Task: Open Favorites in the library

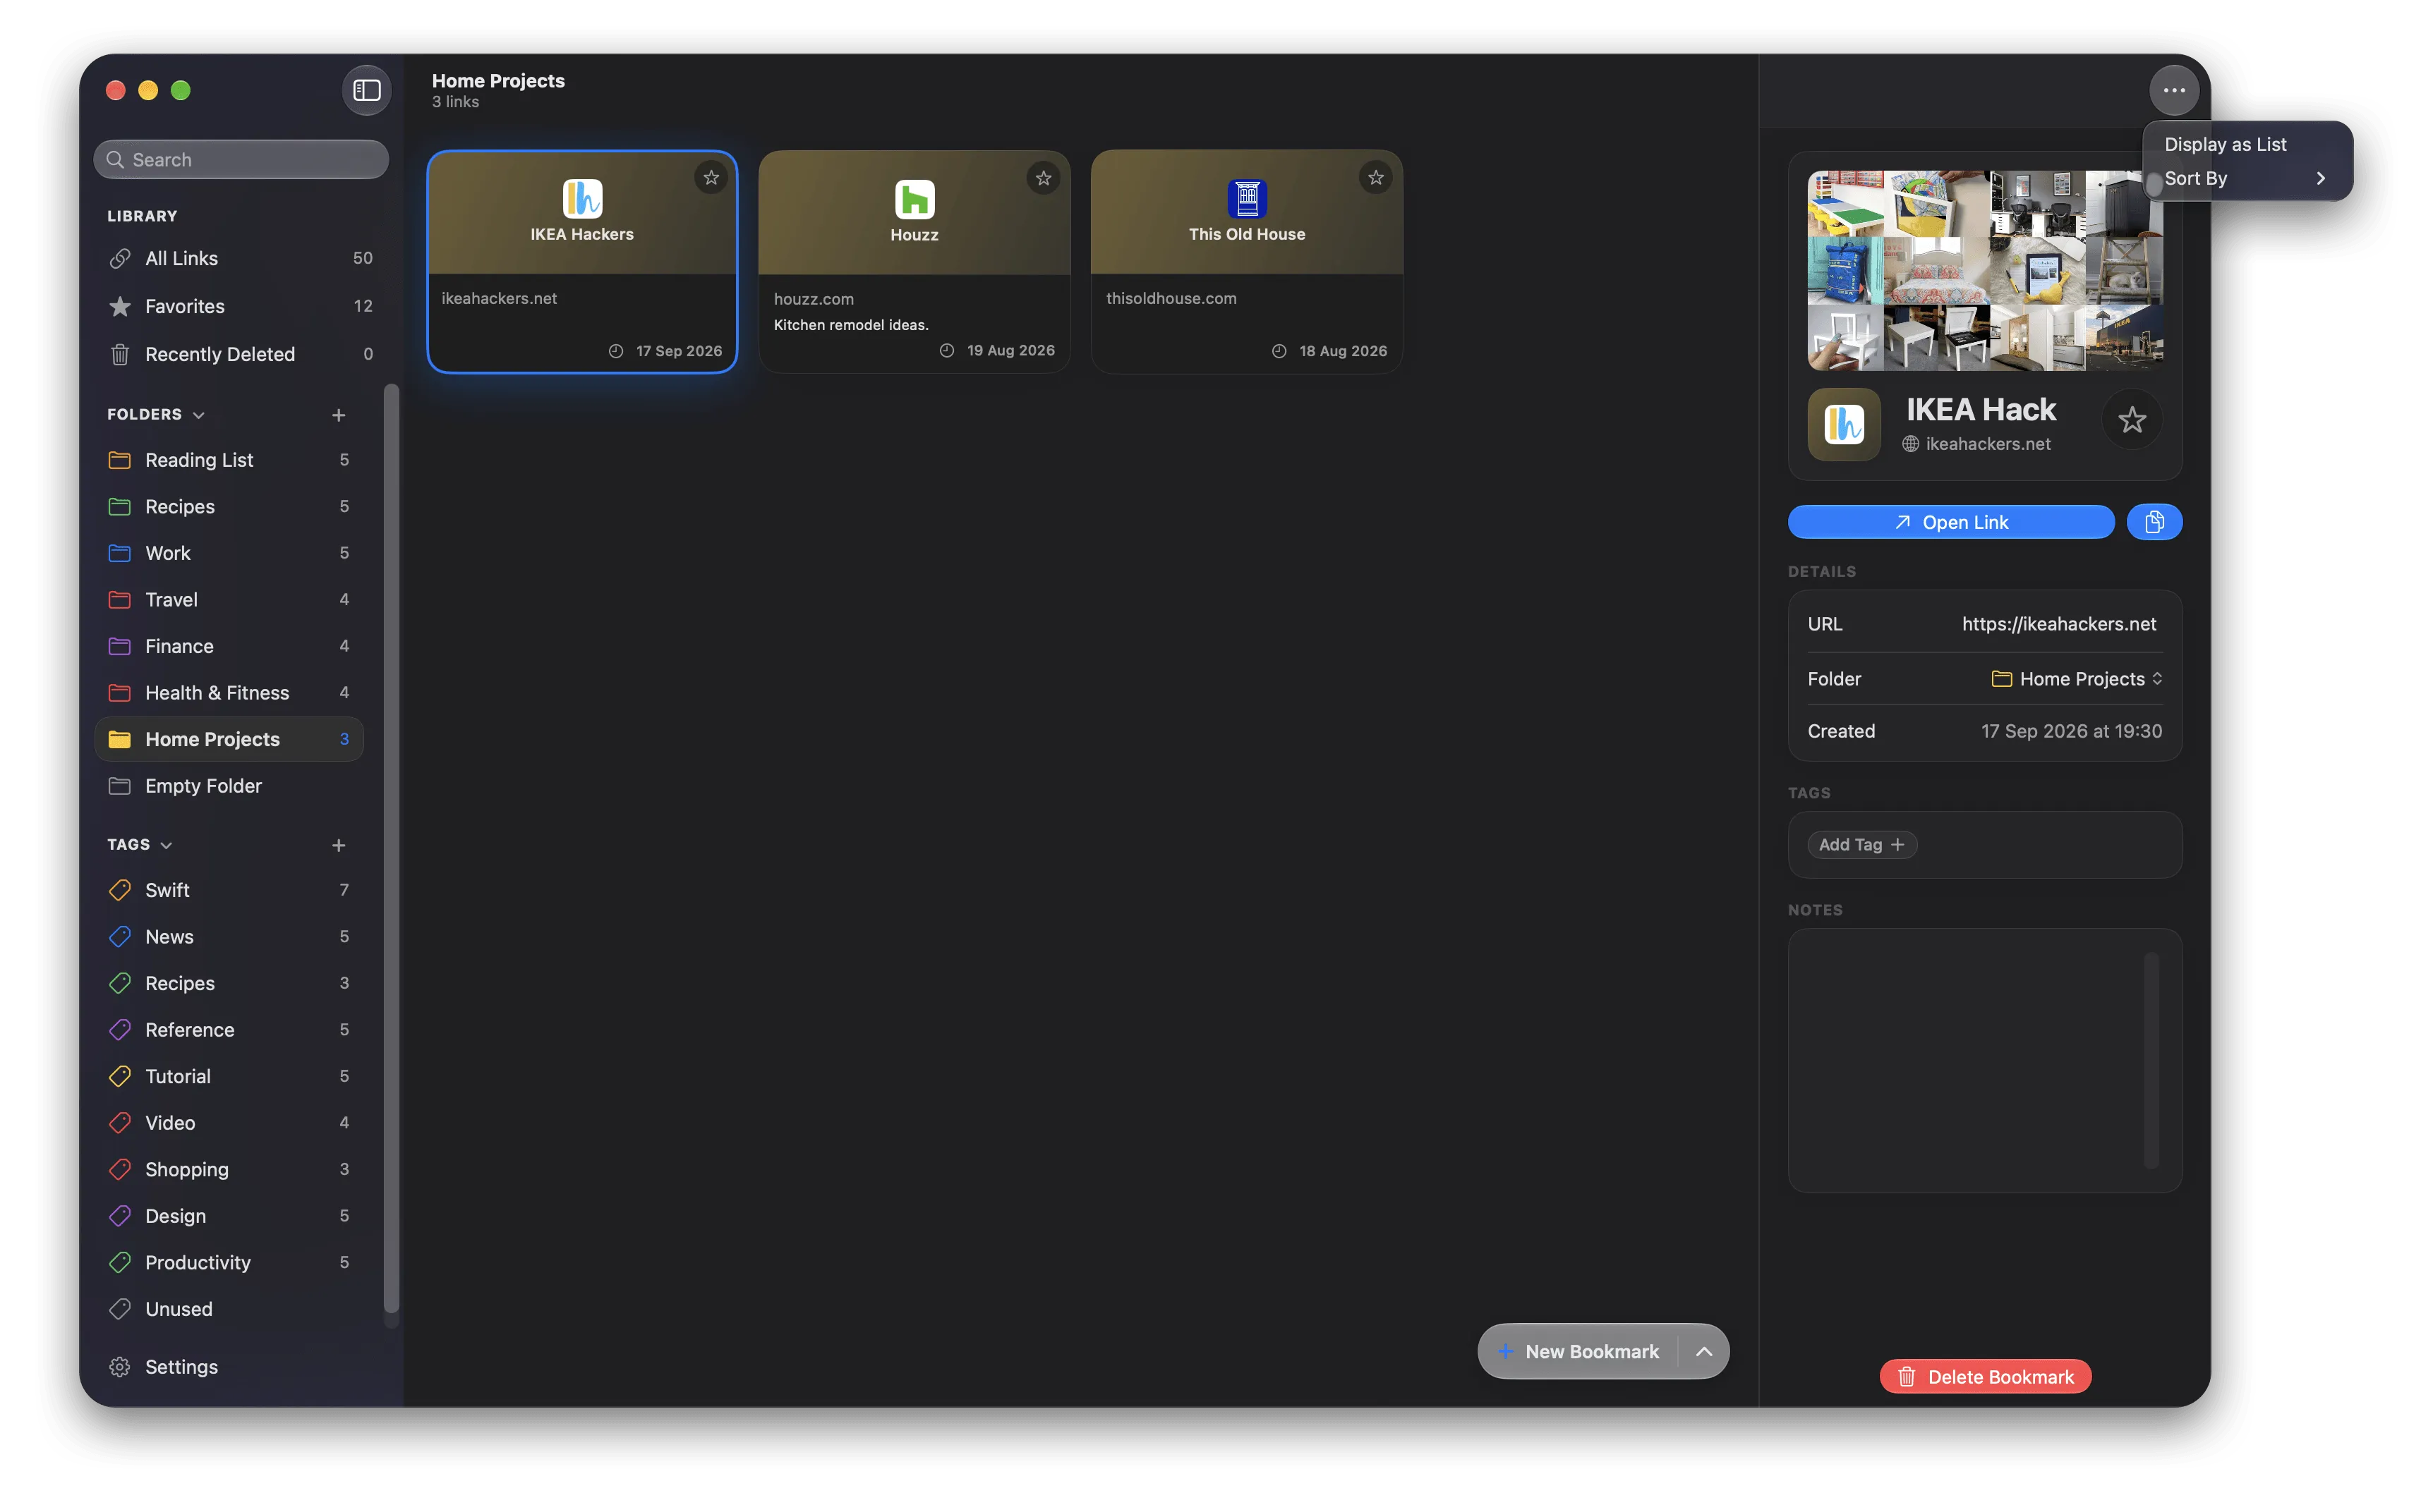Action: click(x=240, y=306)
